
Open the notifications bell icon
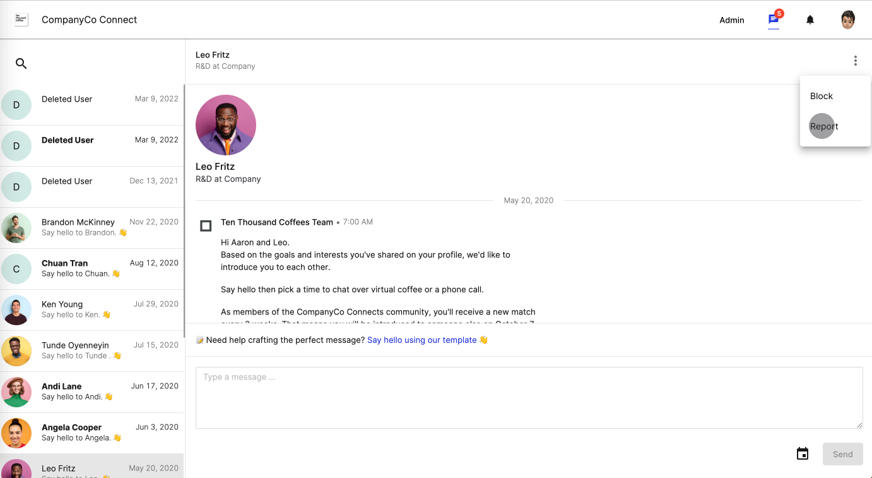(810, 20)
